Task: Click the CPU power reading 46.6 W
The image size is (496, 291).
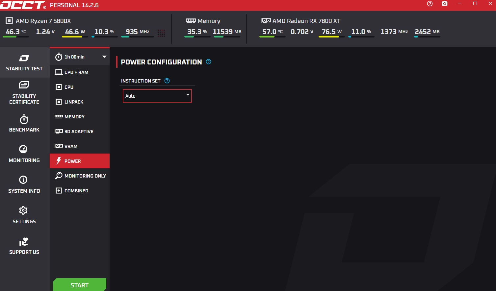Action: point(75,32)
